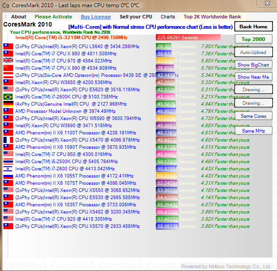Click the flag beside Xeon W3690 row
Viewport: 277px width, 271px height.
8,125
